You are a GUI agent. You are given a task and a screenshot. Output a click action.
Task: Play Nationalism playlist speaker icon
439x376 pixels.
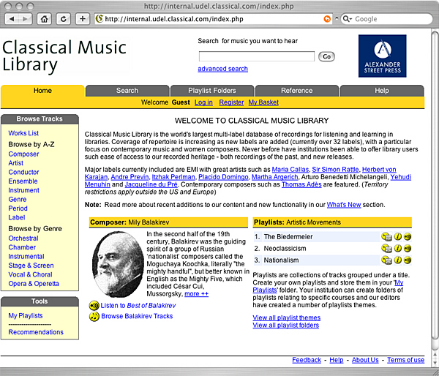tap(408, 260)
